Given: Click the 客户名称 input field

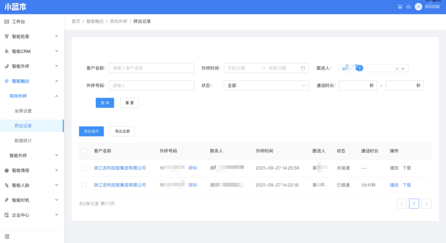Looking at the screenshot, I should (x=151, y=68).
